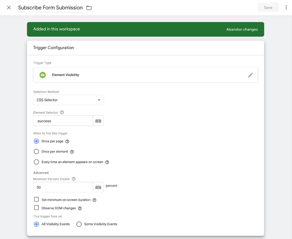This screenshot has width=292, height=239.
Task: Enable Set minimum on-screen duration checkbox
Action: (x=36, y=199)
